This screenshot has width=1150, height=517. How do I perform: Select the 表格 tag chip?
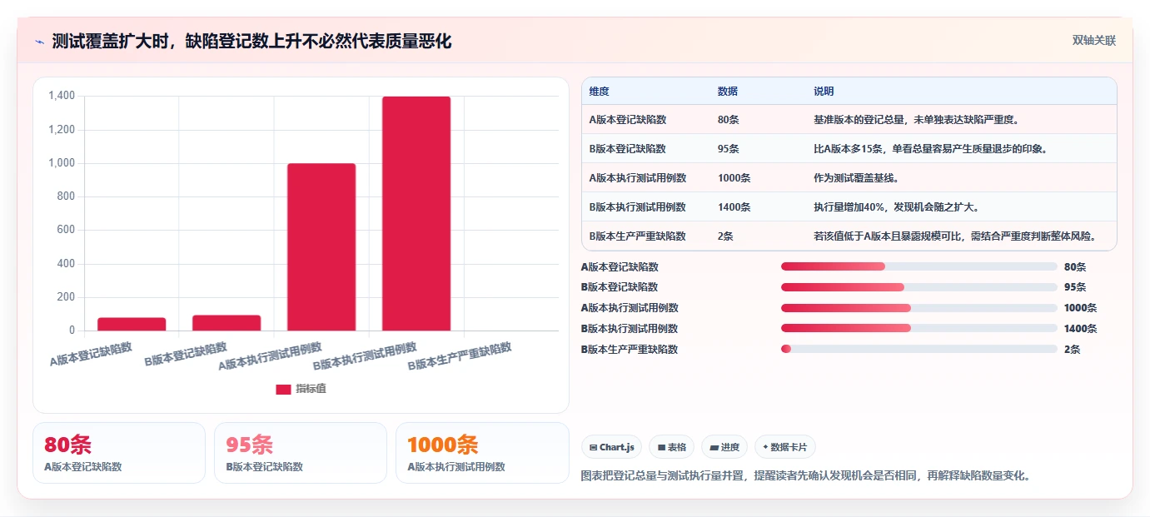pos(672,447)
